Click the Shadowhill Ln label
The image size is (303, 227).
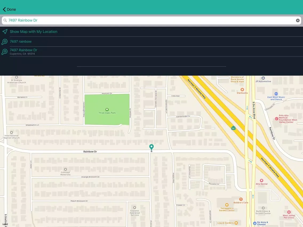(x=32, y=125)
